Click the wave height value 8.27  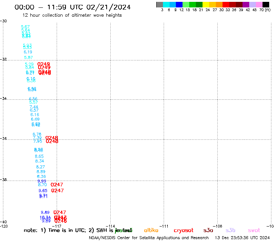pyautogui.click(x=40, y=167)
